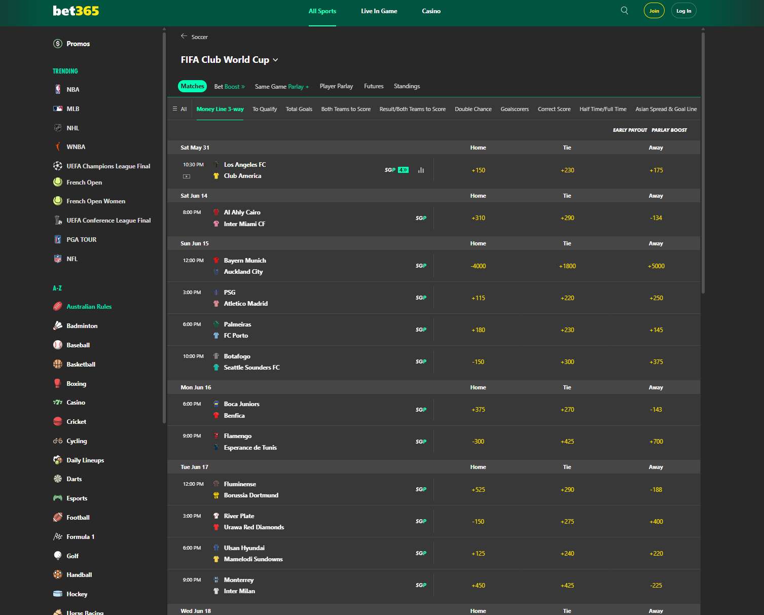The image size is (764, 615).
Task: Click the Australian Rules ball icon
Action: click(x=58, y=306)
